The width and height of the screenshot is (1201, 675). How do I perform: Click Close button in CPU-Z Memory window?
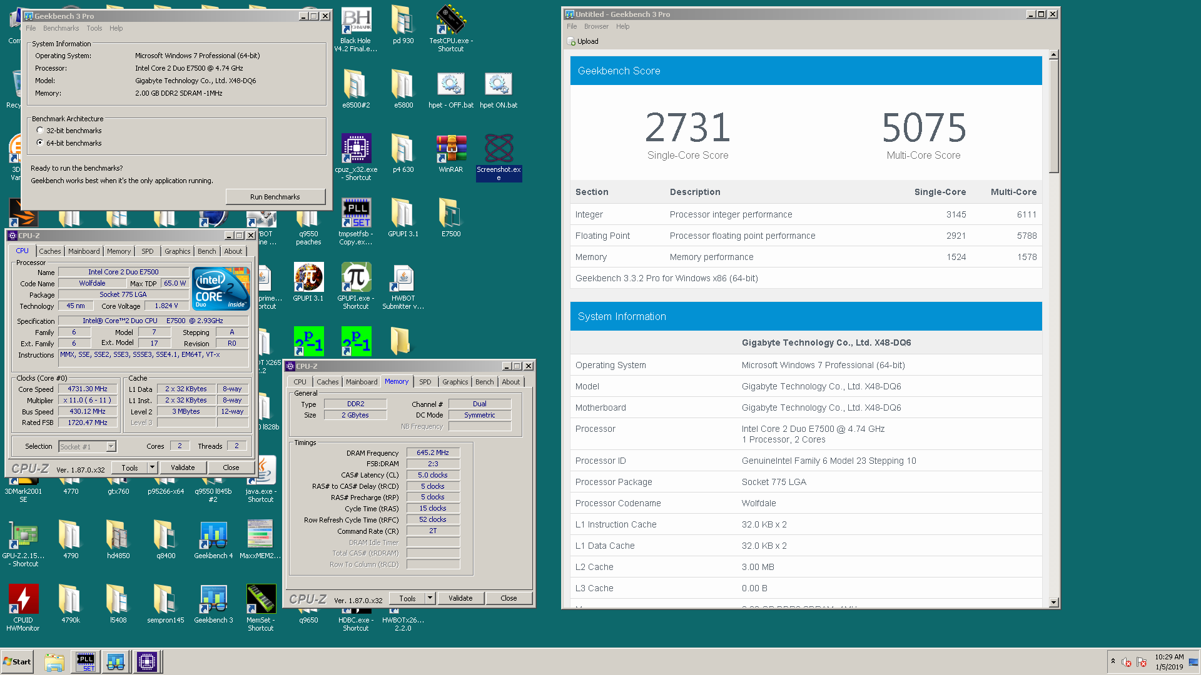pos(509,598)
